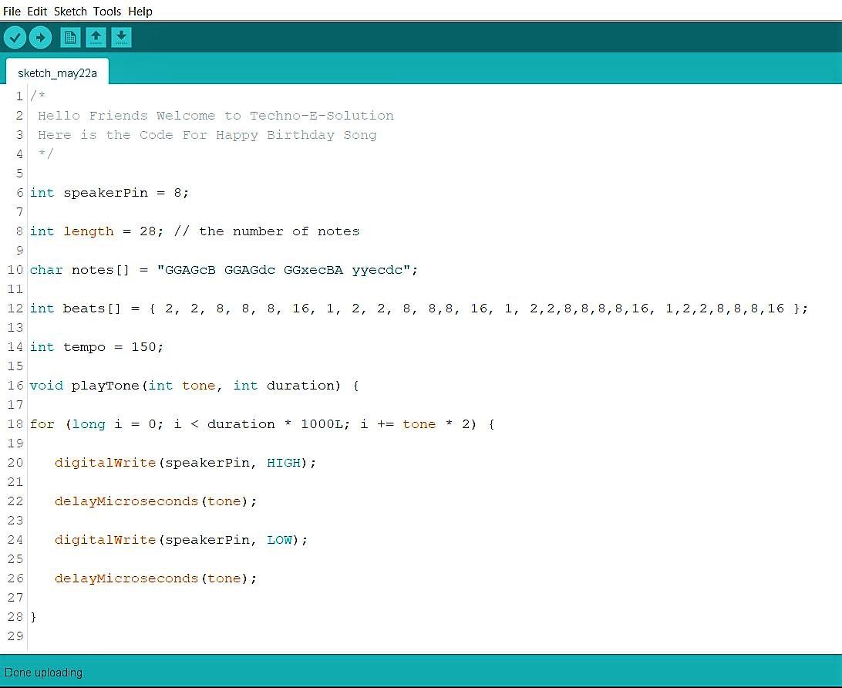Open the Sketch menu
The image size is (842, 688).
click(x=70, y=12)
